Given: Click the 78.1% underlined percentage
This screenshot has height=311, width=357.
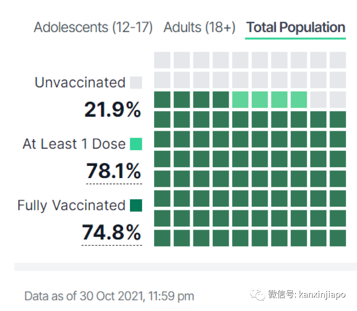Looking at the screenshot, I should coord(114,171).
